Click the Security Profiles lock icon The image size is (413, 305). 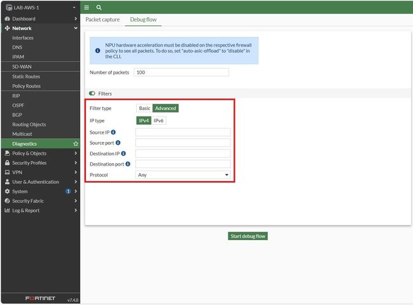[x=8, y=162]
